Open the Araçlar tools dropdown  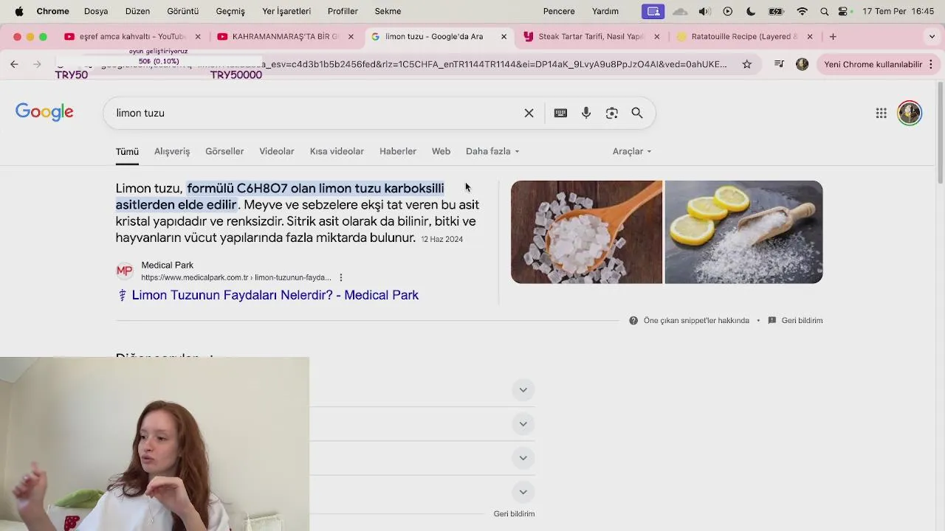[632, 151]
